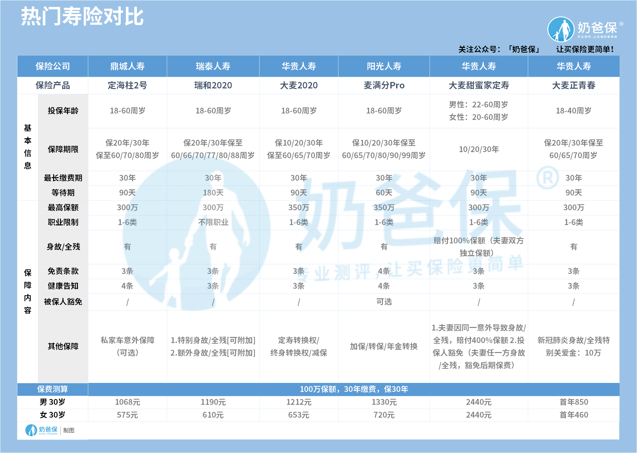Click the 赔付100%保额 cell text
The height and width of the screenshot is (453, 637).
479,247
